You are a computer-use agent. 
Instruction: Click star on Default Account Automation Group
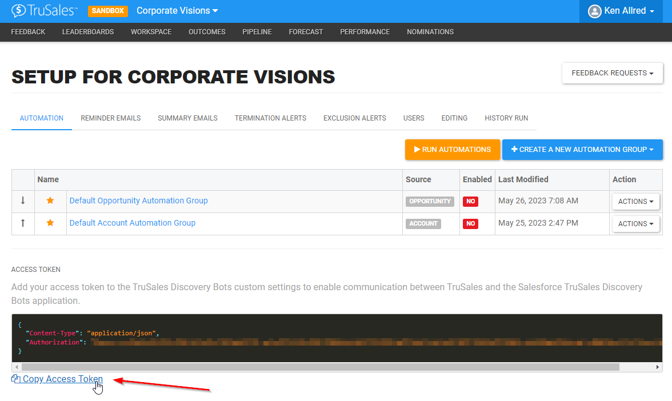click(x=50, y=223)
